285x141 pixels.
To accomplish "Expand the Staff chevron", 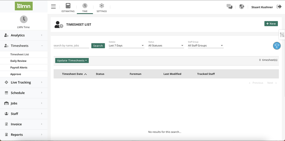I will [42, 114].
